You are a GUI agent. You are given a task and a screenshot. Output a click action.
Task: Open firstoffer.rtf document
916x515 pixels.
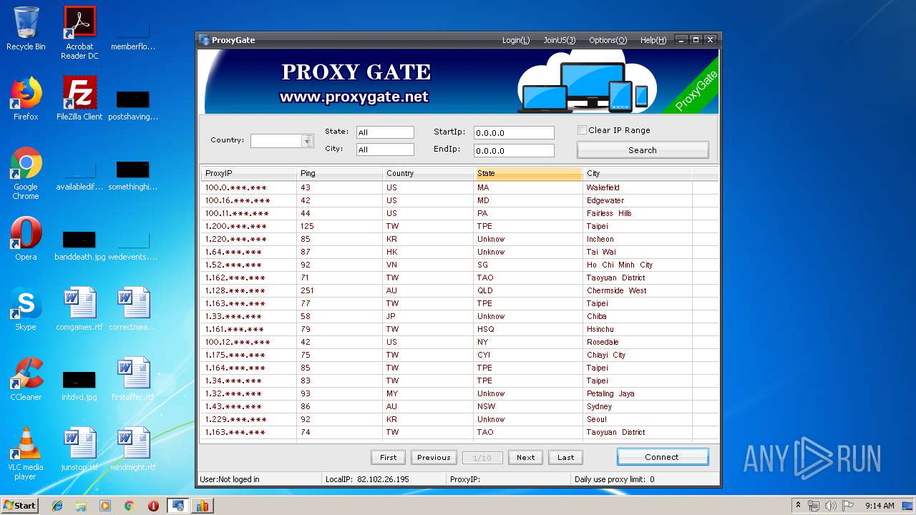(133, 379)
